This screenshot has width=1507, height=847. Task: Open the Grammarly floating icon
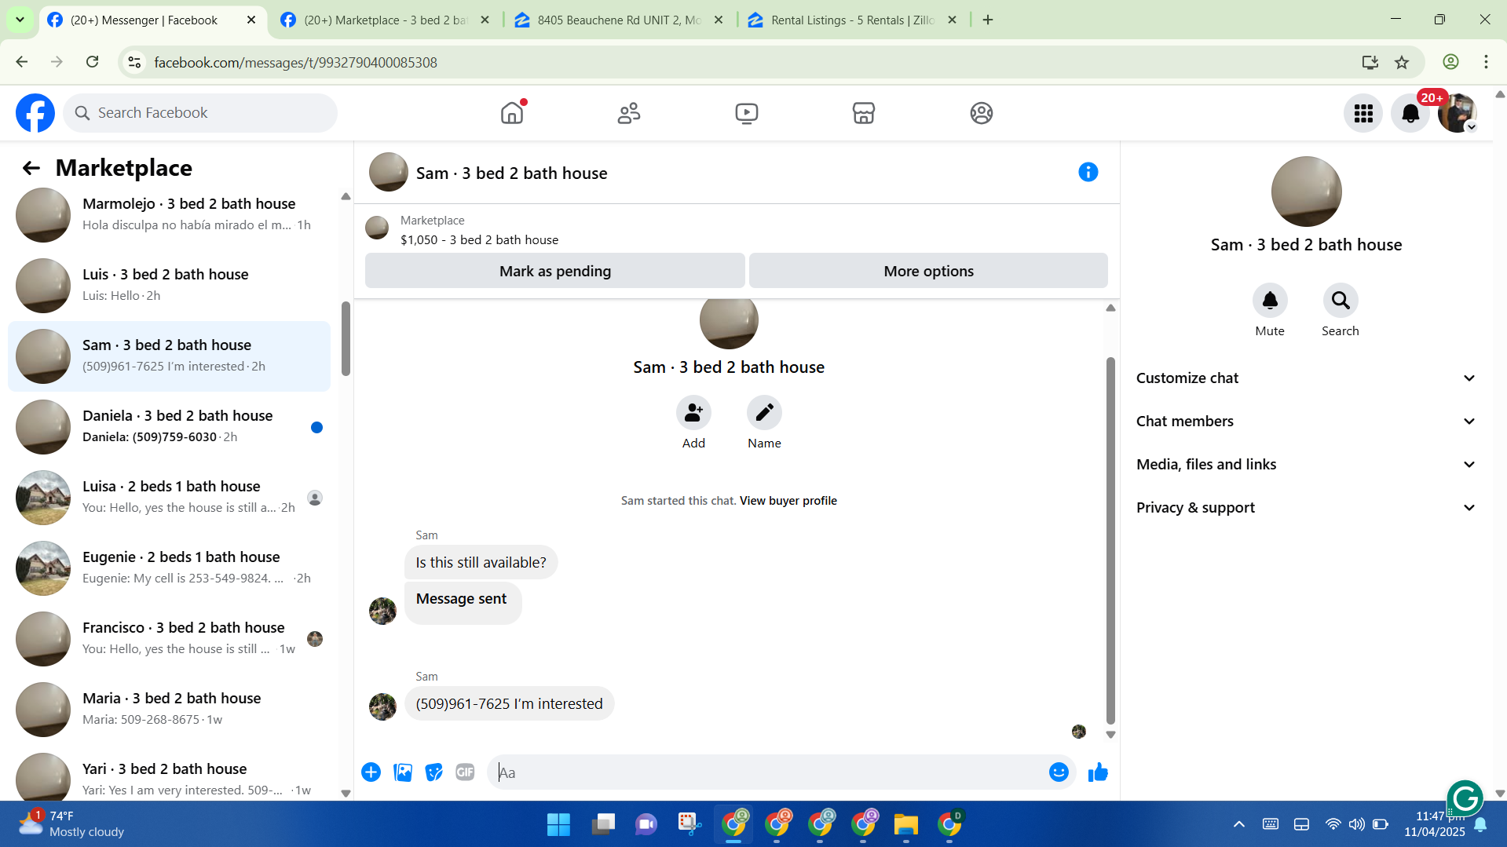click(1465, 799)
